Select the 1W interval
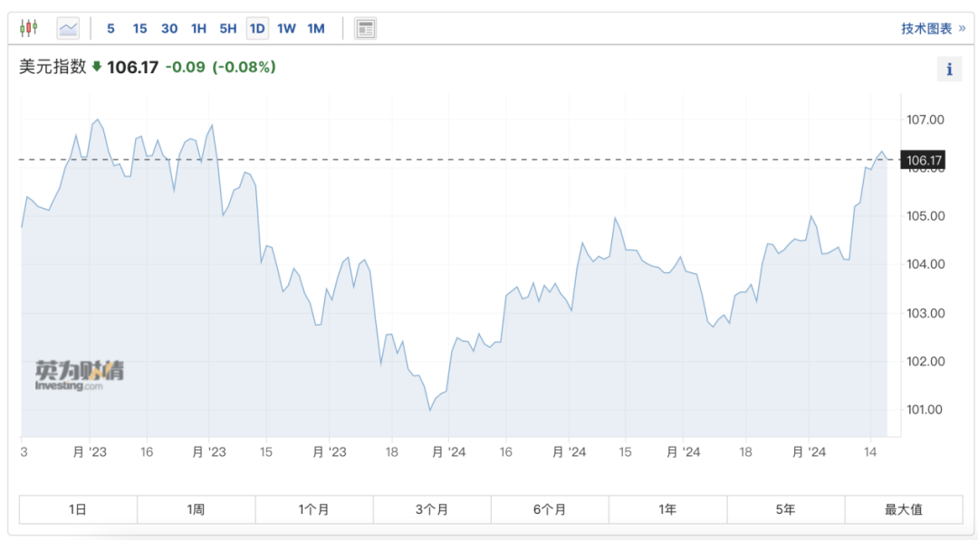The width and height of the screenshot is (978, 540). (x=286, y=28)
